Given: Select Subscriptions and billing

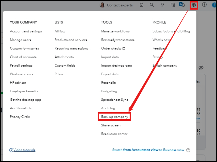Looking at the screenshot, I should (171, 31).
